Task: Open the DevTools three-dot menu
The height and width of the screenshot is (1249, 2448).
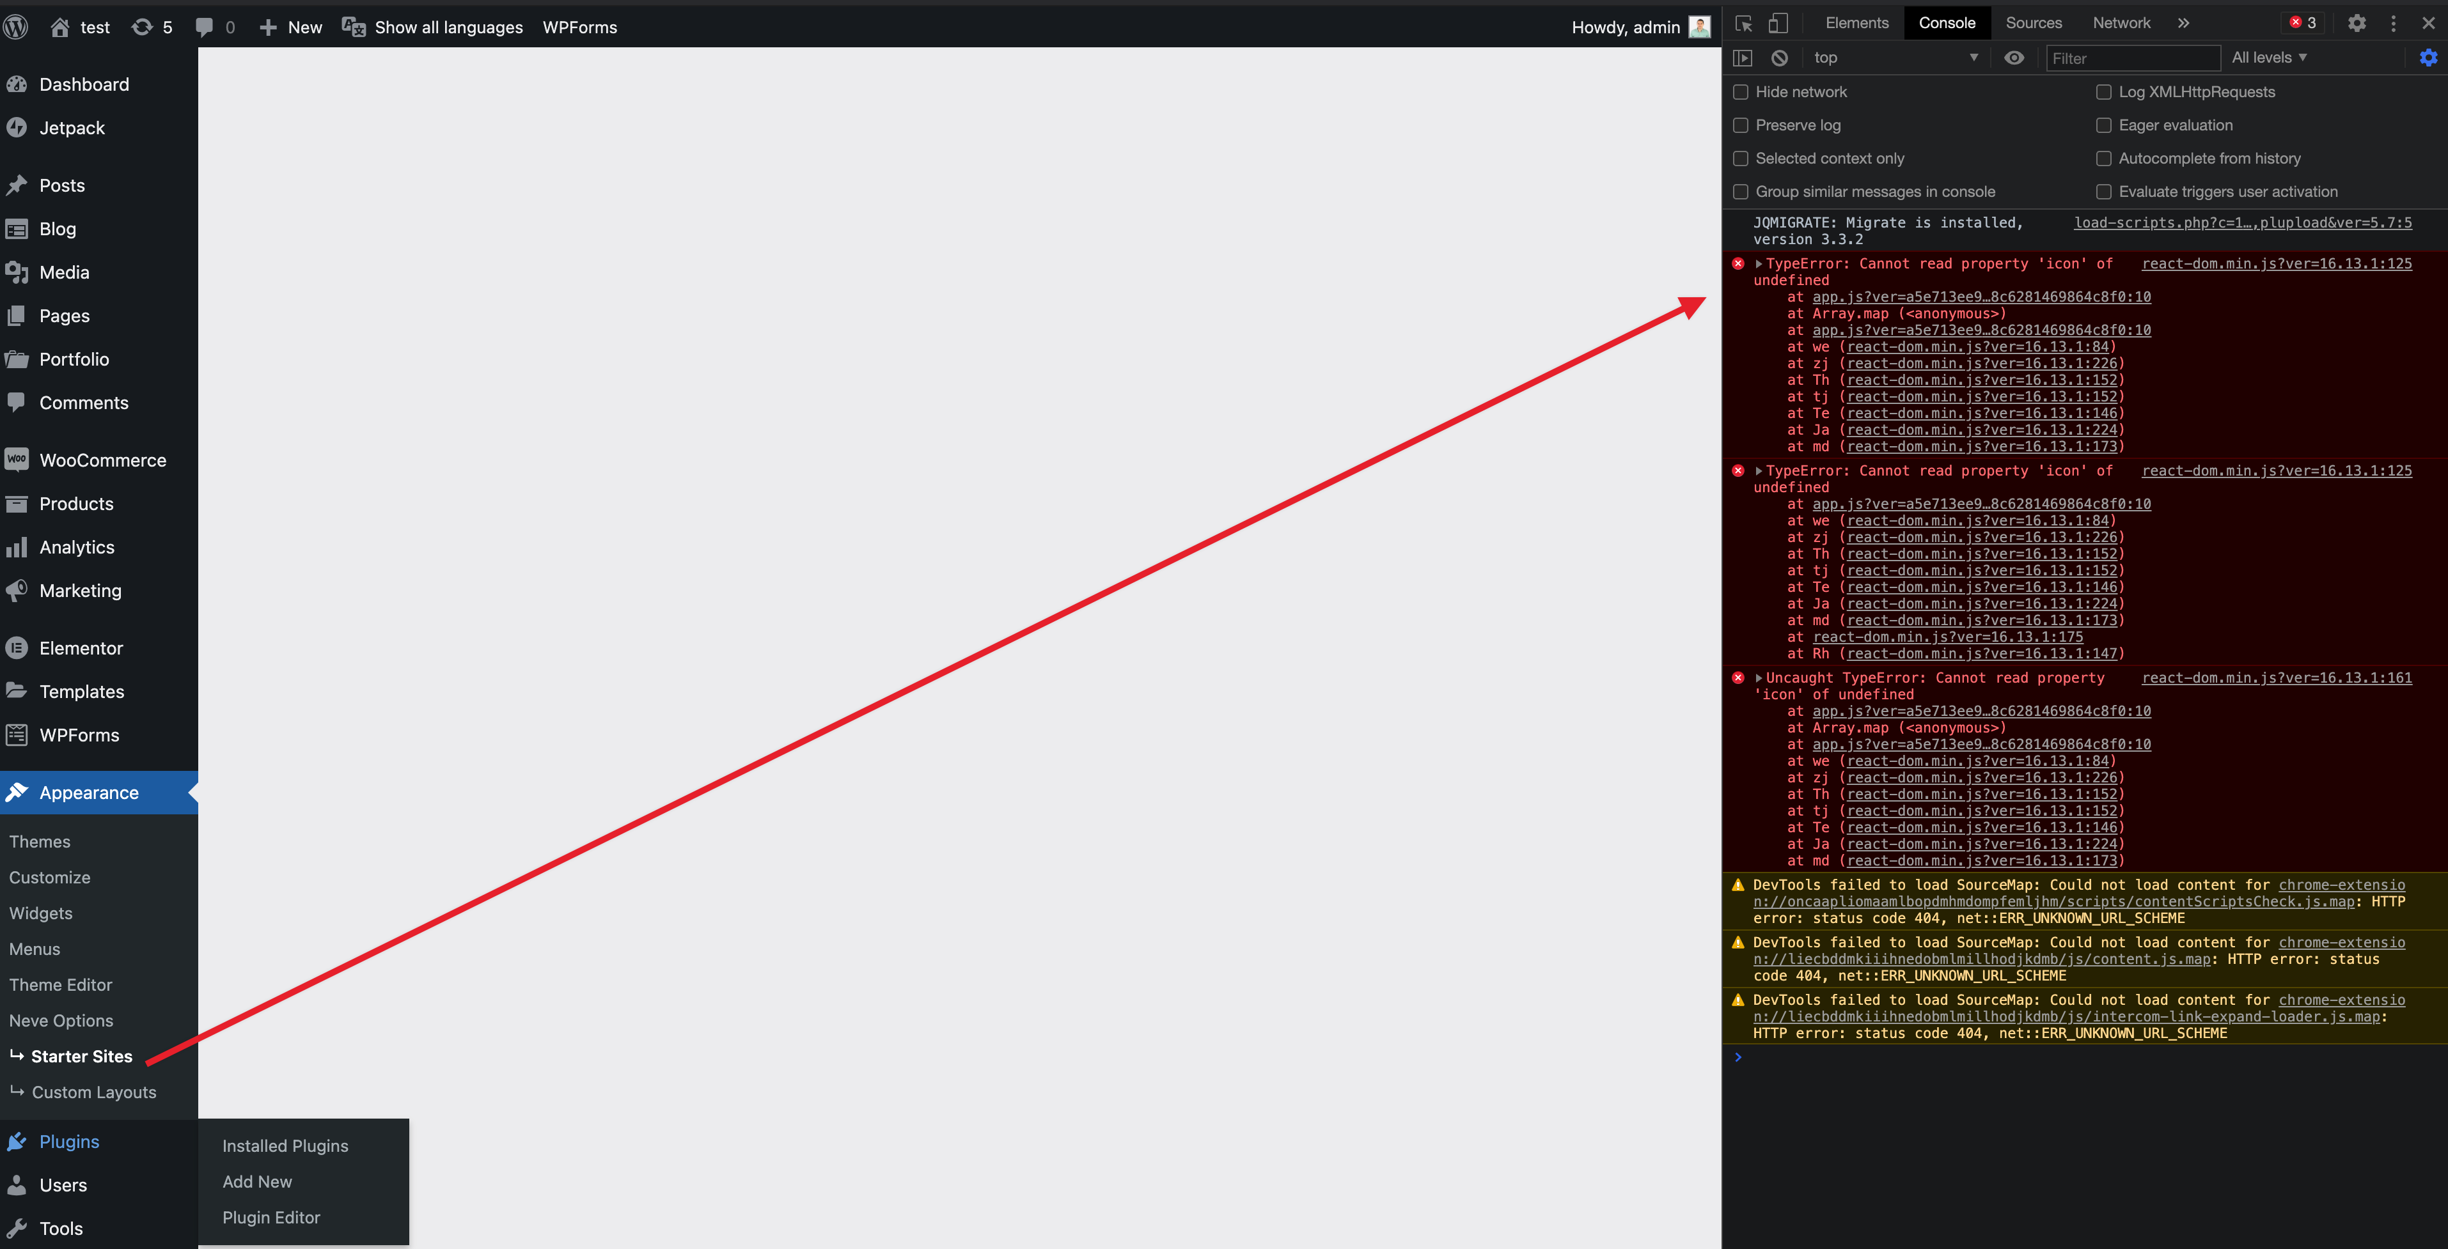Action: [x=2393, y=23]
